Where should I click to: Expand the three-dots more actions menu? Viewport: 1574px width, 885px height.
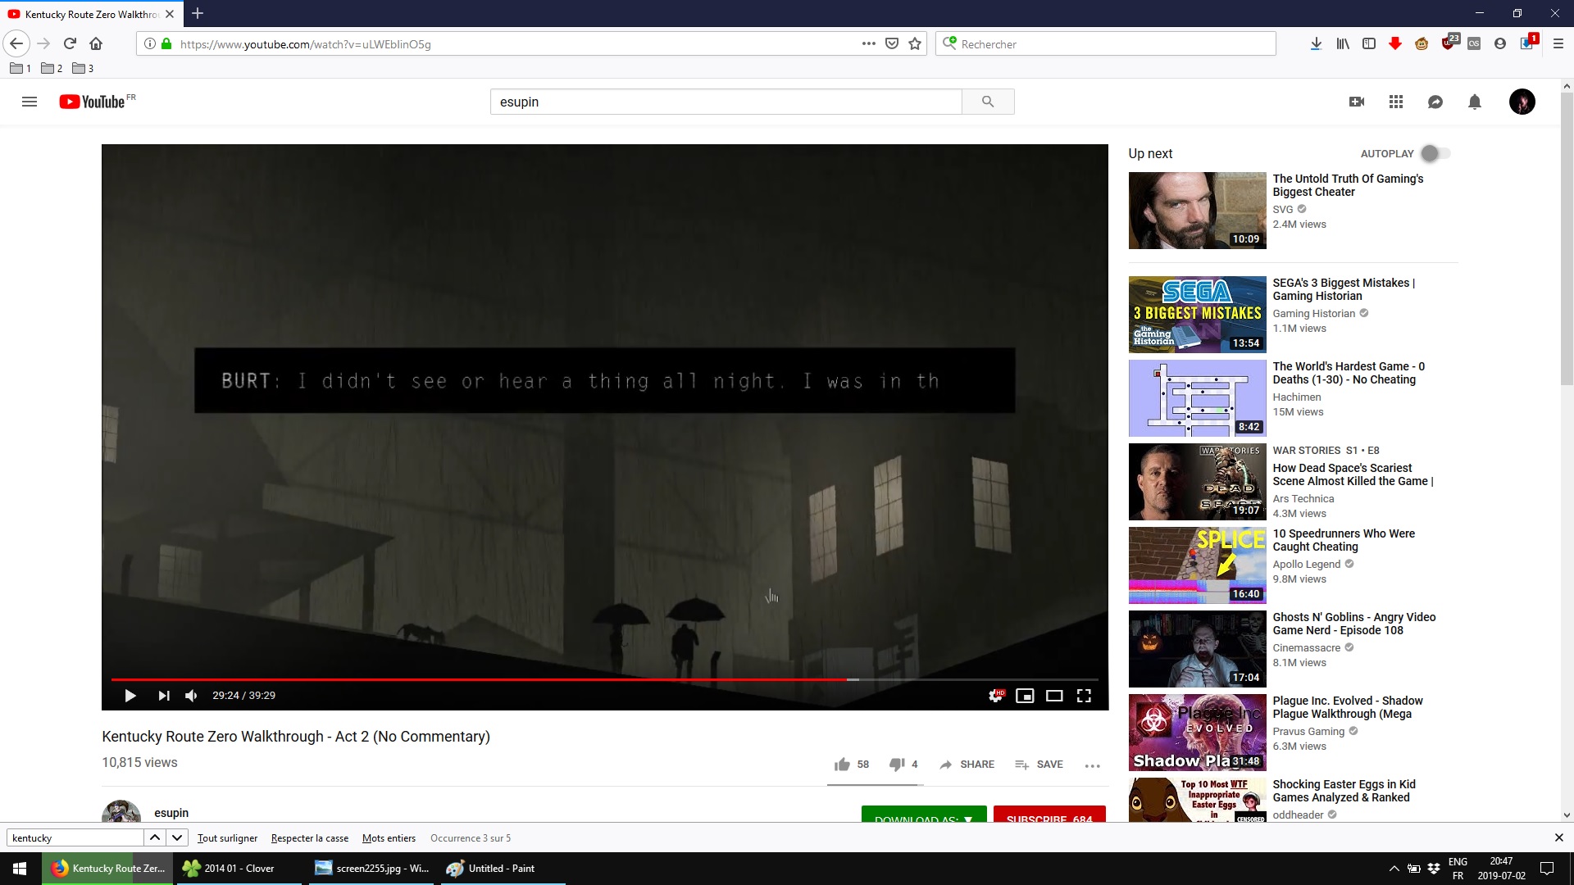coord(1092,765)
